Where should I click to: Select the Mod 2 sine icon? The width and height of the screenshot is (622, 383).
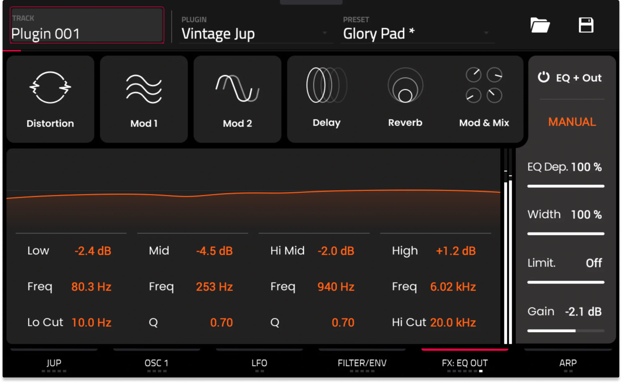coord(237,88)
